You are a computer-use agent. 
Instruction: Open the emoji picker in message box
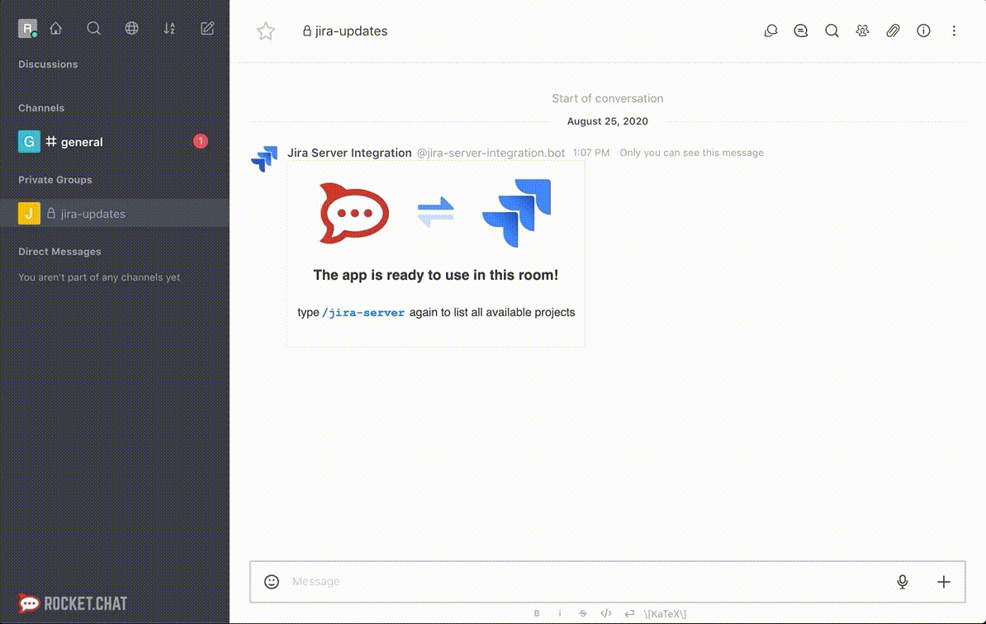coord(270,581)
